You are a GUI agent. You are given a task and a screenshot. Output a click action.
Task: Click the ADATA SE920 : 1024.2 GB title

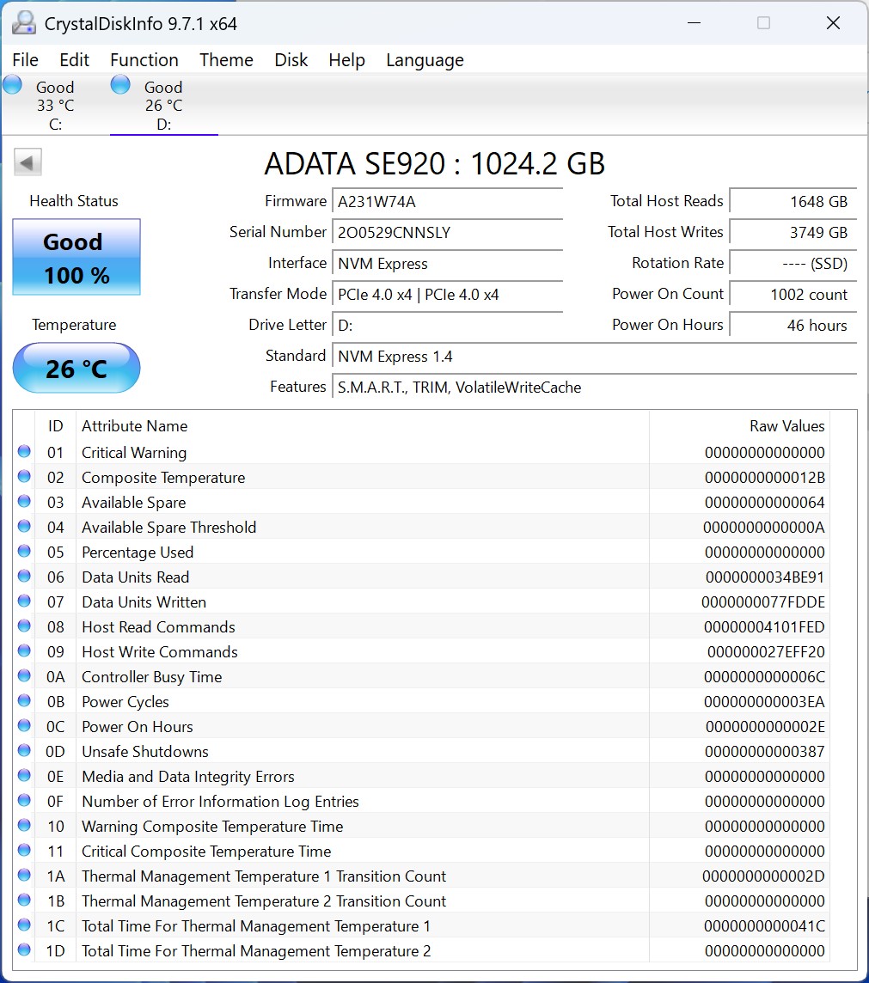(x=435, y=163)
